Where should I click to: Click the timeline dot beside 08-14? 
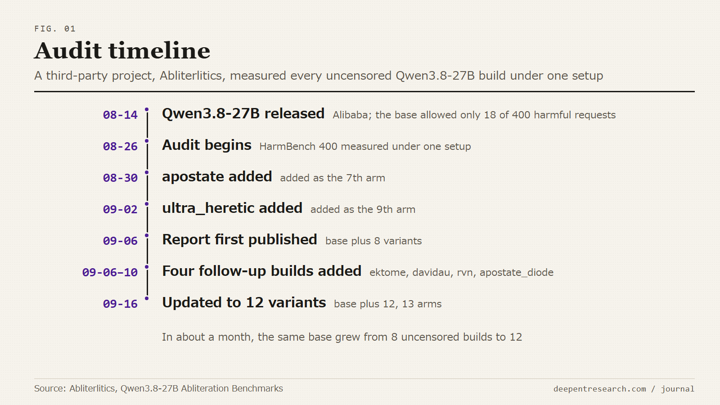[x=147, y=109]
